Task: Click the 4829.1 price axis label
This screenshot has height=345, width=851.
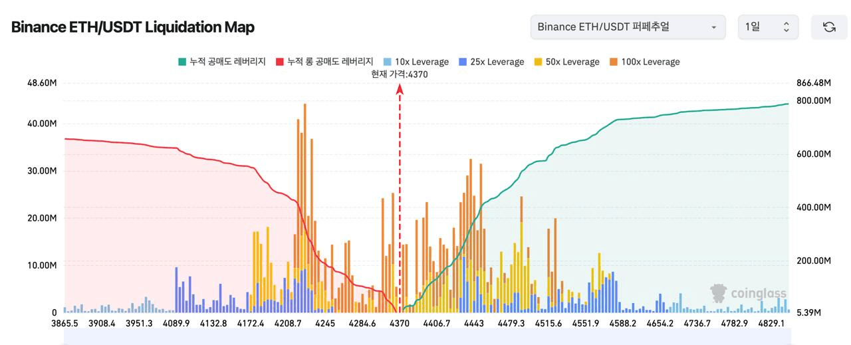Action: pos(771,324)
